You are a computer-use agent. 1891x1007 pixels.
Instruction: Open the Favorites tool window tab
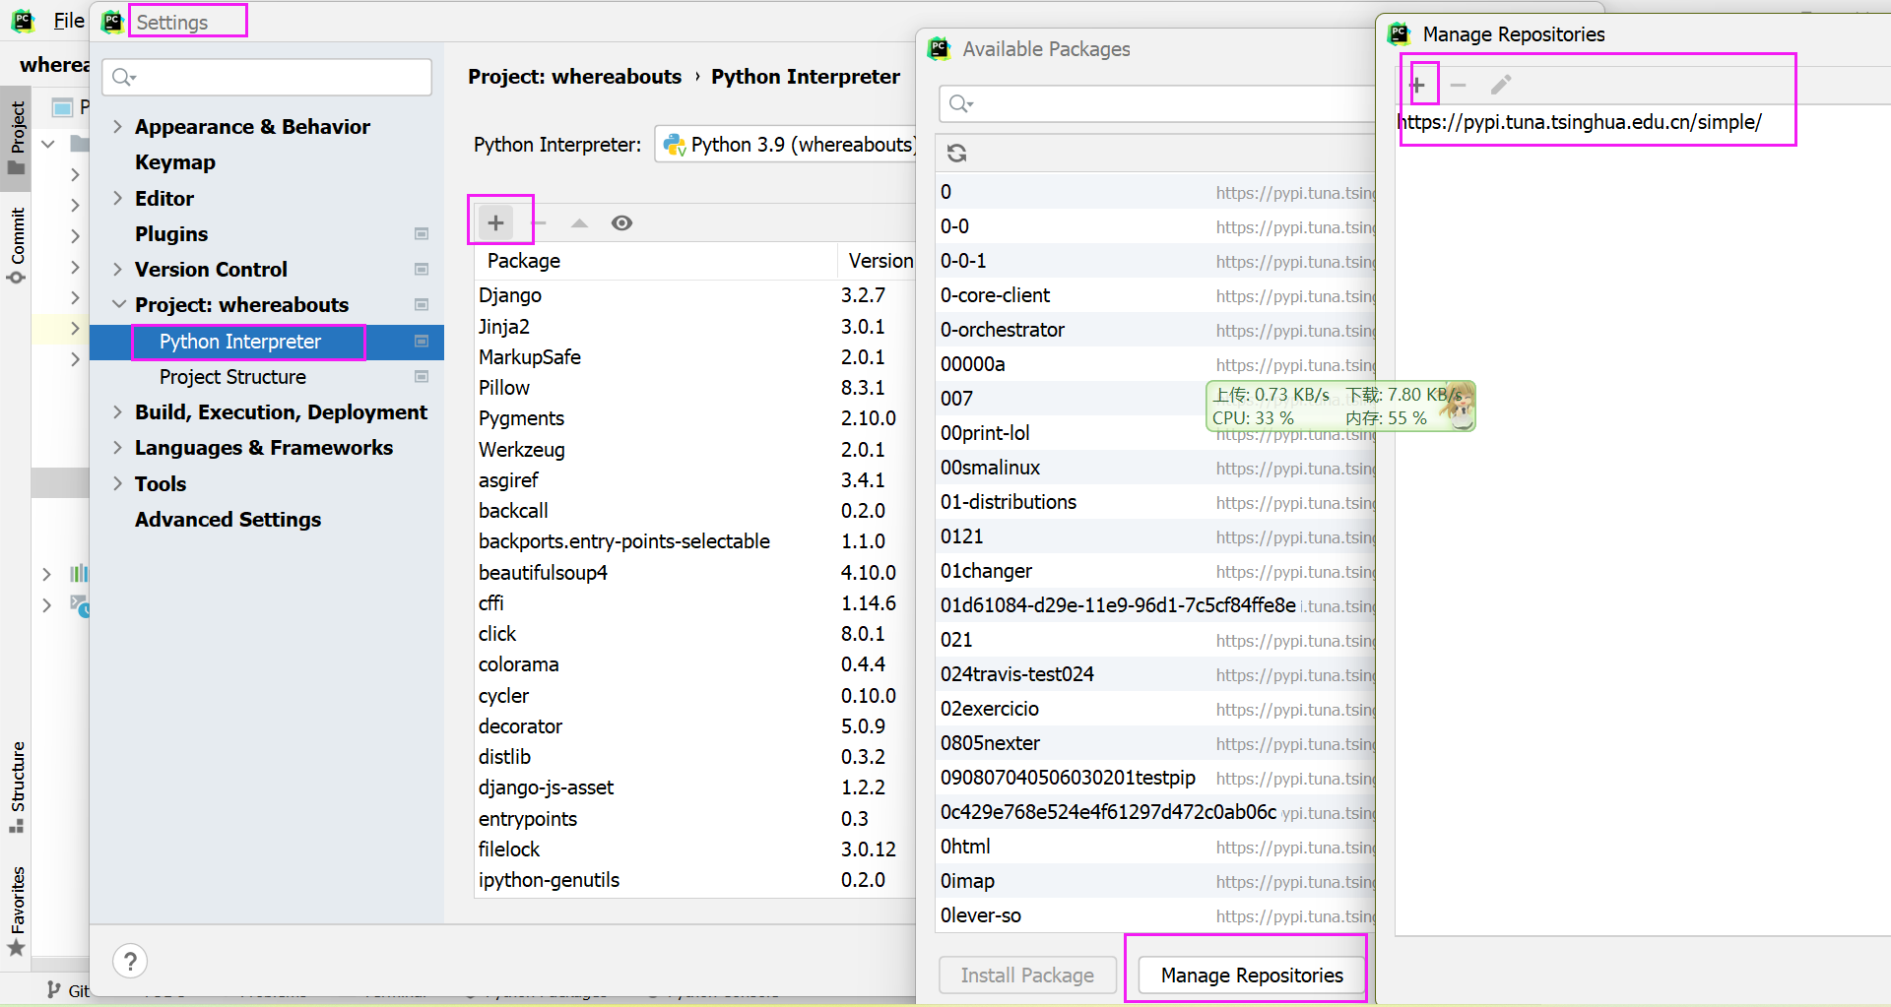click(x=17, y=911)
